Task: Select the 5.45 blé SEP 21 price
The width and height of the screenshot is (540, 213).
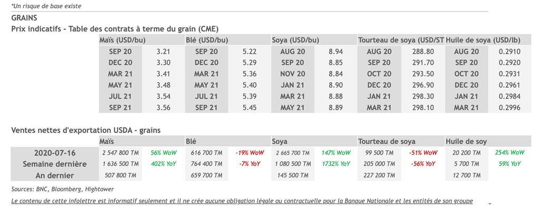Action: point(249,107)
